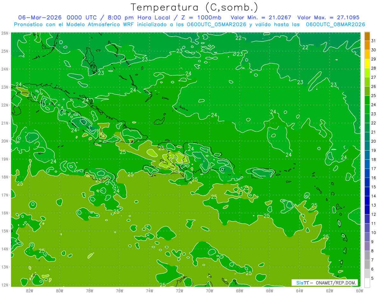Select the date text '06-Mar-2026 0000 UTC'
Viewport: 382px width, 295px height.
[x=57, y=18]
